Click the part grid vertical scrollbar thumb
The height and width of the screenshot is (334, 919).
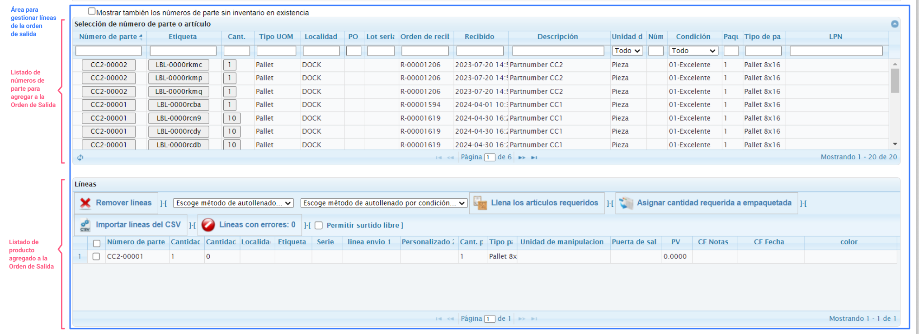(x=895, y=80)
